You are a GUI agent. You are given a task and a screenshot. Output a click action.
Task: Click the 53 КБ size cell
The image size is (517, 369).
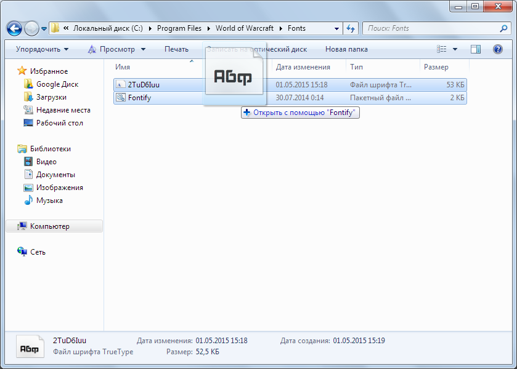tap(455, 85)
